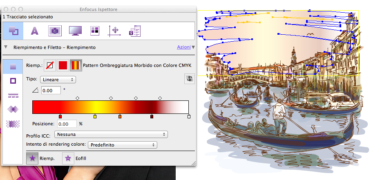The image size is (380, 180).
Task: Open the Image (camera) inspector tab
Action: tap(54, 30)
